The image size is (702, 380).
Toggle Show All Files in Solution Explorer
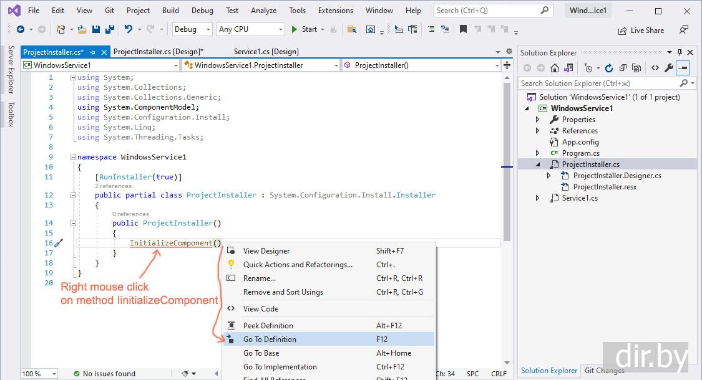(x=638, y=68)
